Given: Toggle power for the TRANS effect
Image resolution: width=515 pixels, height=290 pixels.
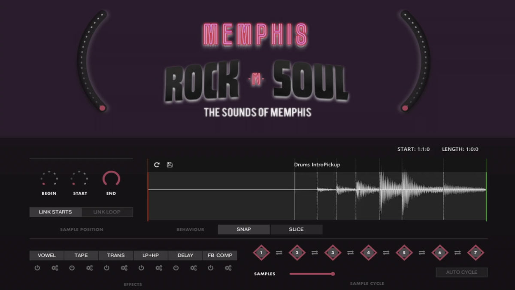Looking at the screenshot, I should pos(106,268).
